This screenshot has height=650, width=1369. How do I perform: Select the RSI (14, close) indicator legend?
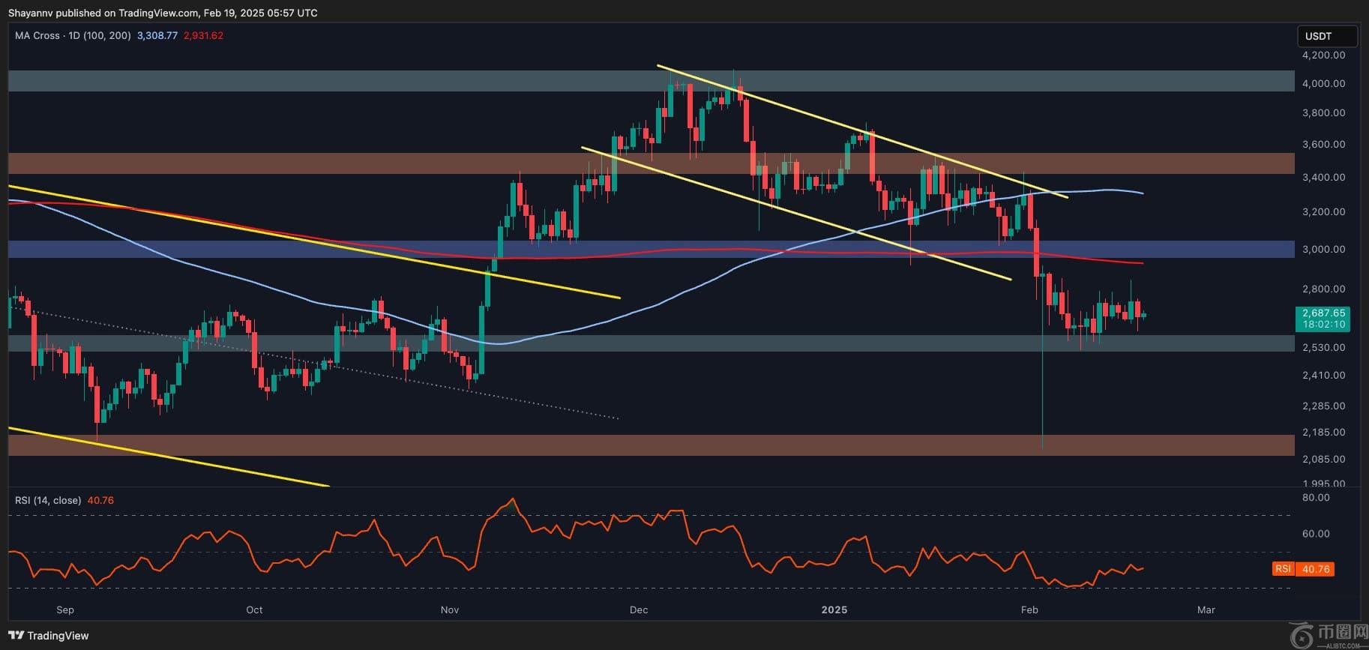(48, 500)
